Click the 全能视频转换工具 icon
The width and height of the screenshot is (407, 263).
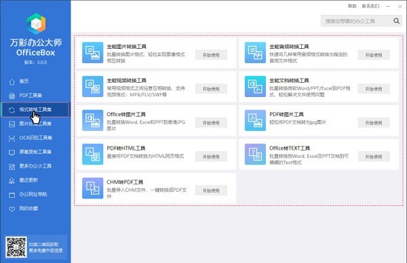coord(93,87)
